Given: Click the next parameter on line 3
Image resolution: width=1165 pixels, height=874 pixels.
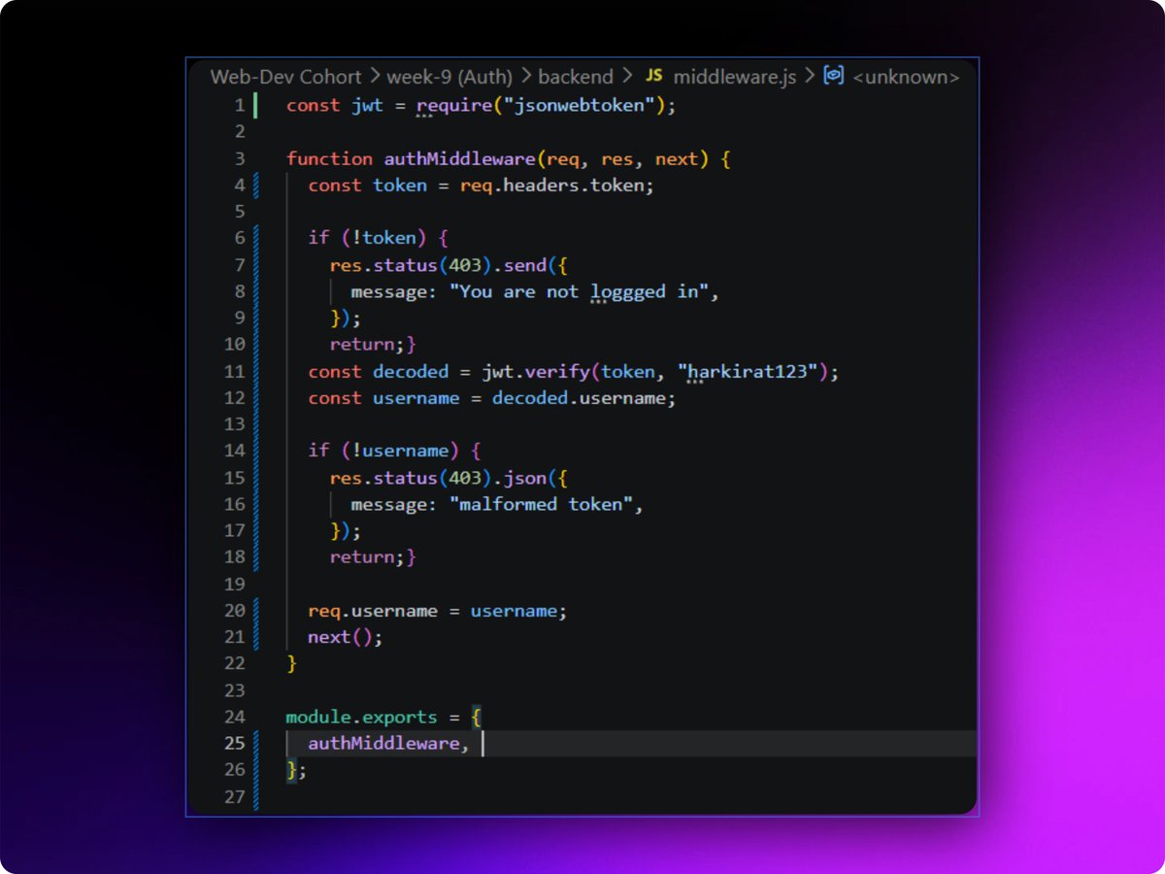Looking at the screenshot, I should [x=676, y=158].
